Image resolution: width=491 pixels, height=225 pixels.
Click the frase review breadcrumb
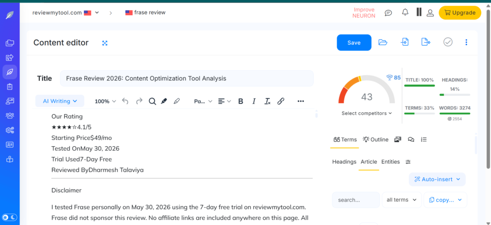click(145, 13)
